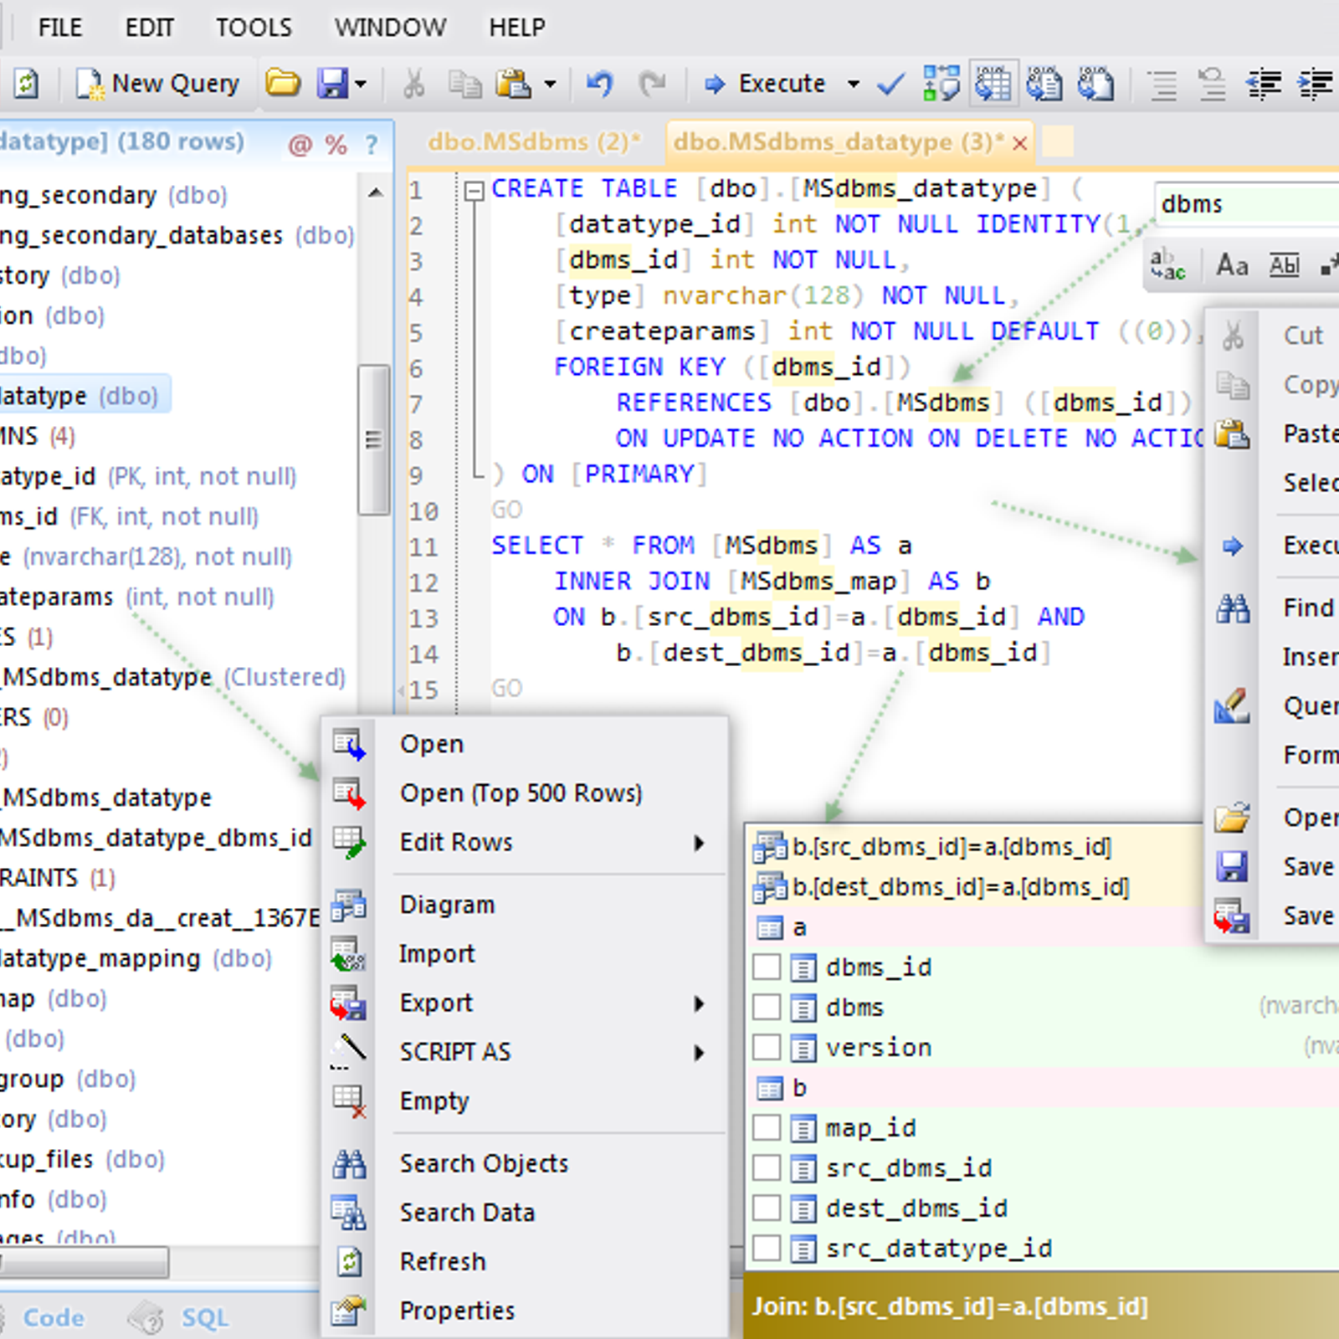The width and height of the screenshot is (1339, 1339).
Task: Check the map_id column checkbox
Action: pyautogui.click(x=767, y=1128)
